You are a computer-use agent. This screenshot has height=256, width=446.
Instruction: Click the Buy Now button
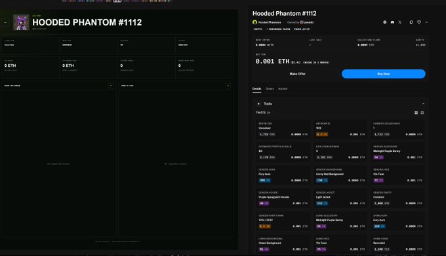tap(384, 74)
